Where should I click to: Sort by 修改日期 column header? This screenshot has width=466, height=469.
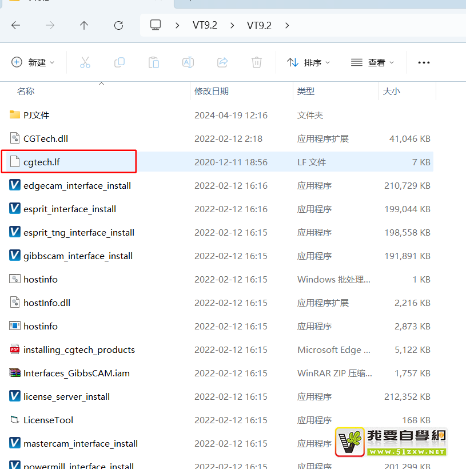point(212,91)
